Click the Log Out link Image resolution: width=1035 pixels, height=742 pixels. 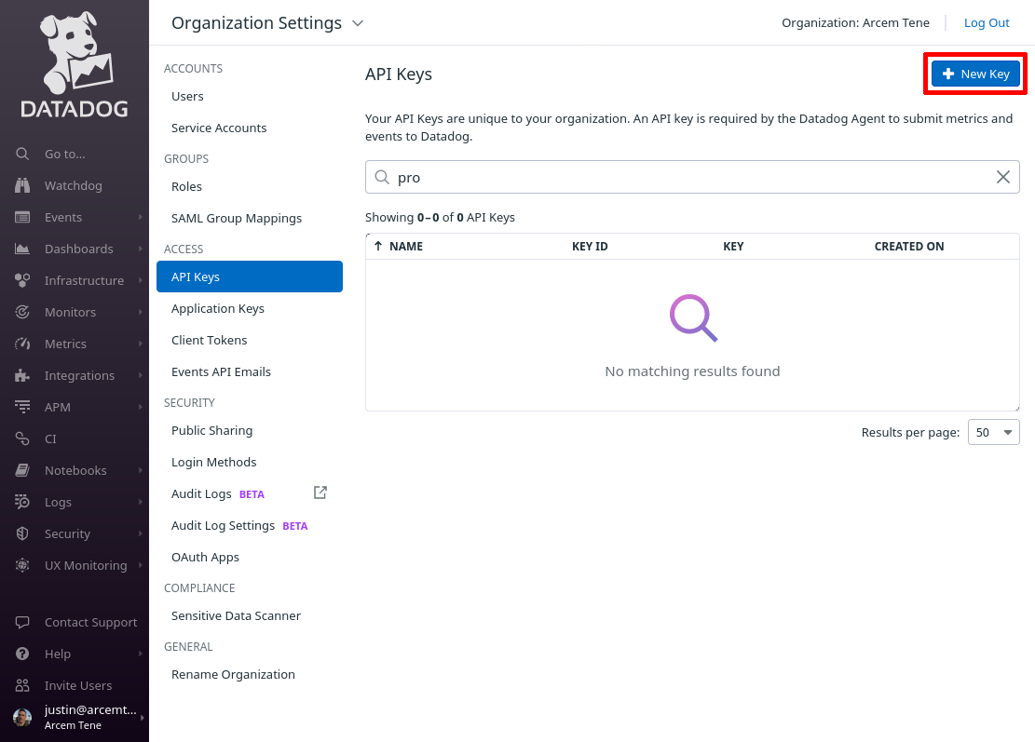987,23
